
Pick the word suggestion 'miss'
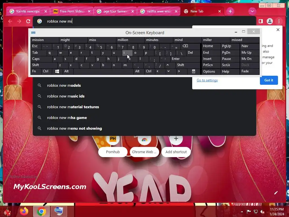coord(102,40)
